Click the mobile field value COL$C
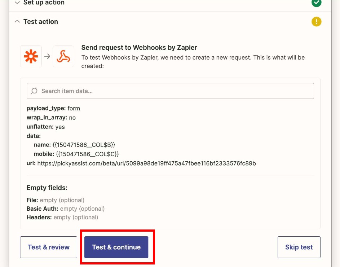 point(88,154)
